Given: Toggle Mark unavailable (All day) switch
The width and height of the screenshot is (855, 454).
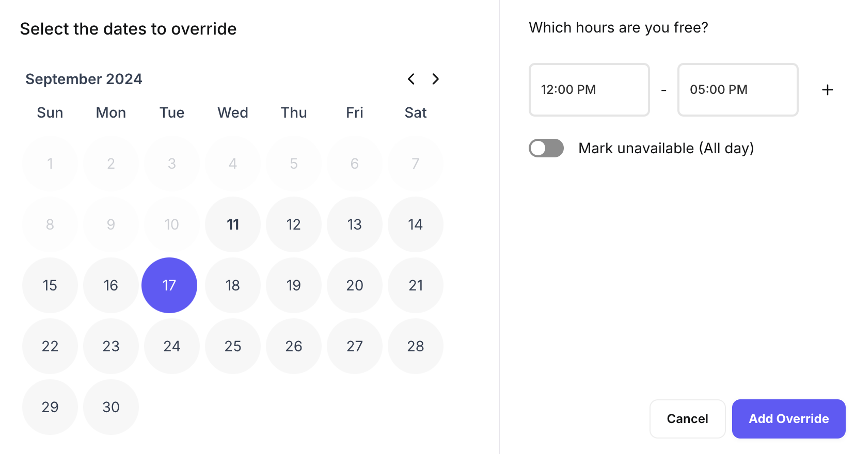Looking at the screenshot, I should pyautogui.click(x=546, y=148).
